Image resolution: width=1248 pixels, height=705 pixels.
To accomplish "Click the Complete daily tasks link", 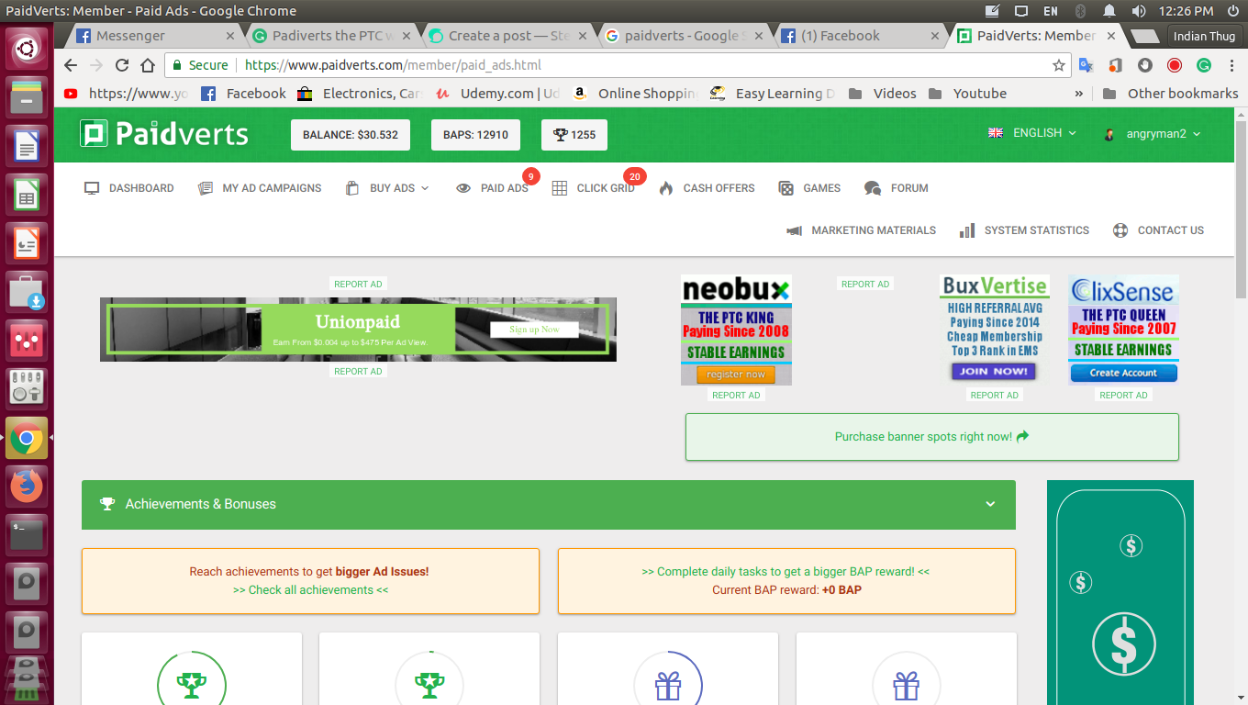I will coord(786,572).
